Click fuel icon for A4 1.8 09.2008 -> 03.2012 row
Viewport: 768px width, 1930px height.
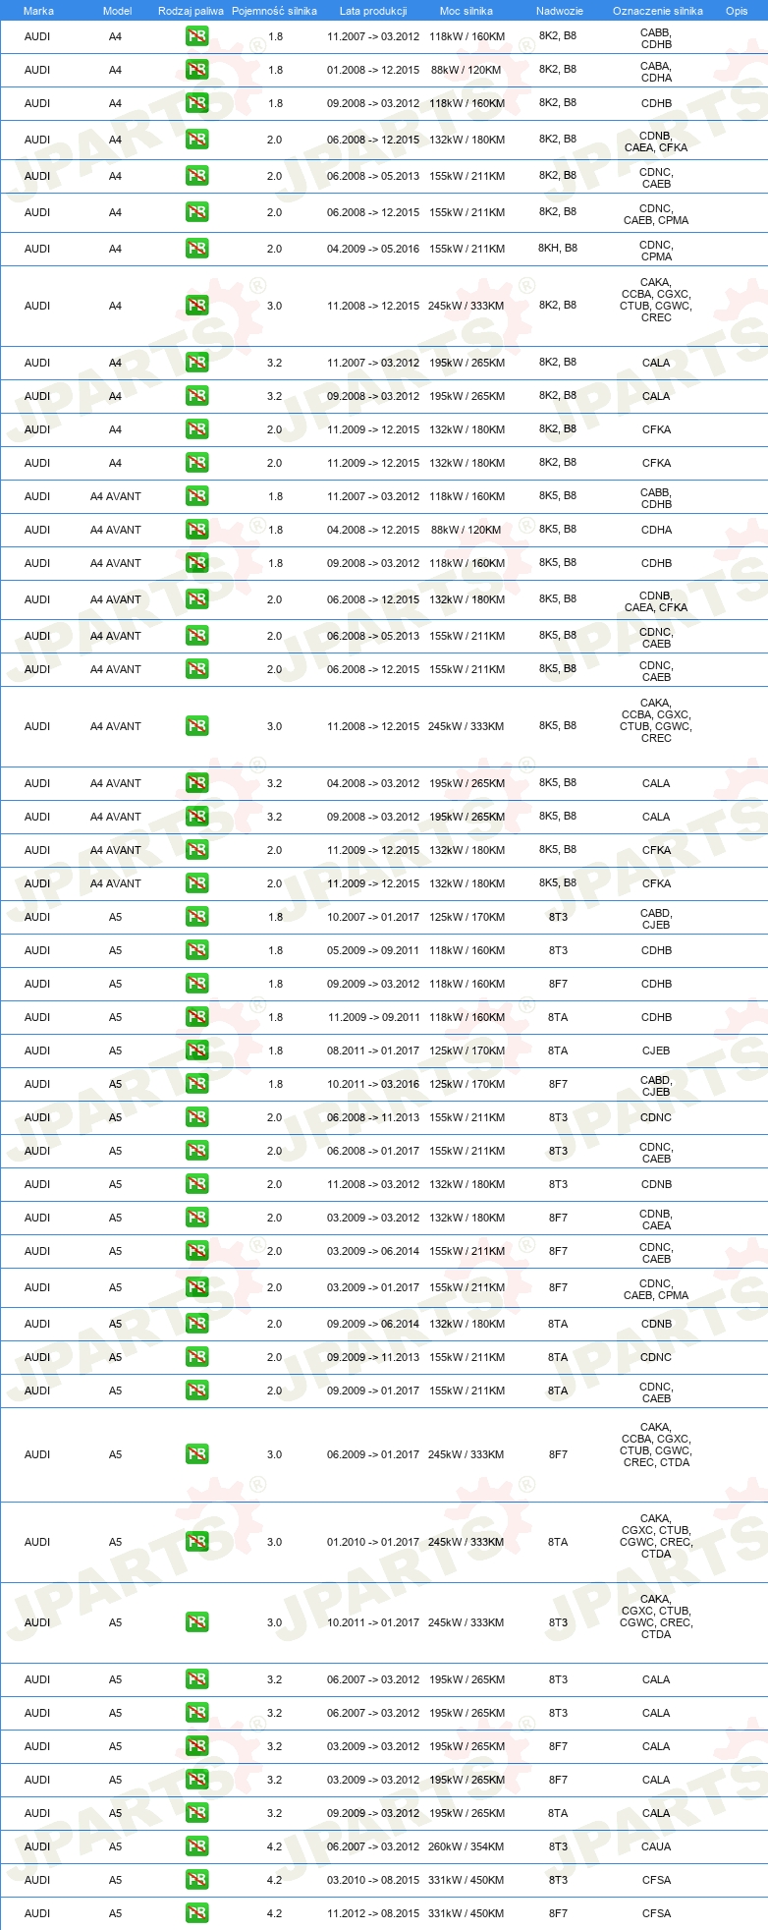click(x=196, y=103)
